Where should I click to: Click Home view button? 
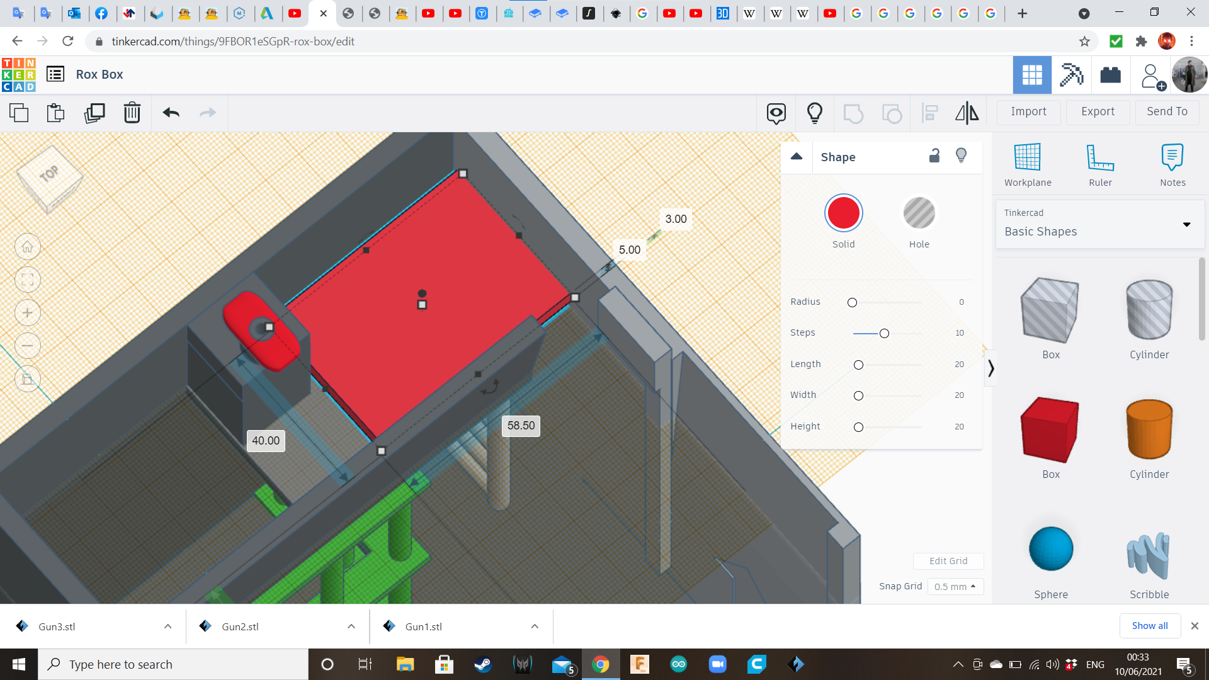tap(28, 247)
